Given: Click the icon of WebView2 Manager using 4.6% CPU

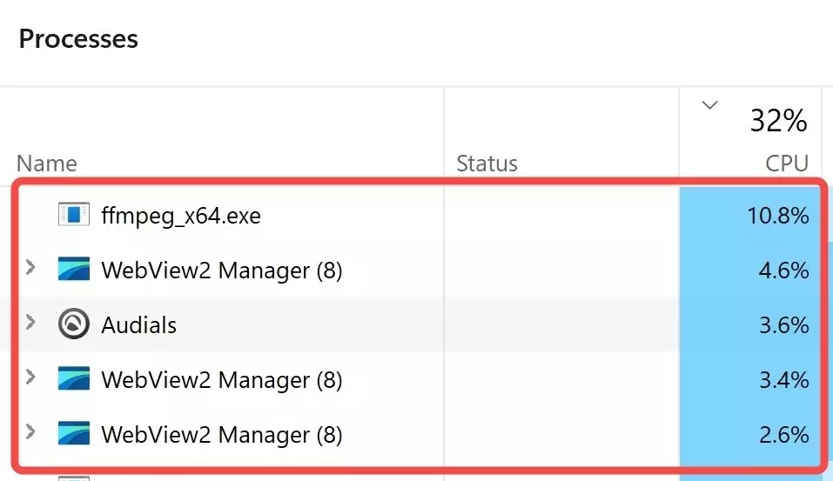Looking at the screenshot, I should (x=73, y=269).
